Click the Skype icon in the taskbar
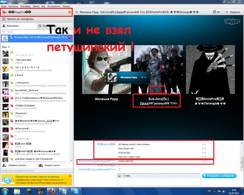The image size is (244, 195). pos(76,190)
